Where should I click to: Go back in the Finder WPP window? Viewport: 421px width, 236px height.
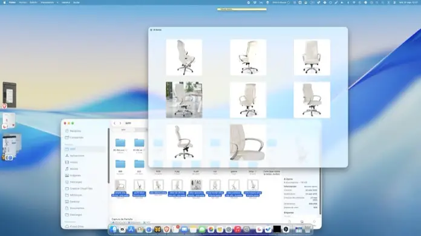[114, 123]
